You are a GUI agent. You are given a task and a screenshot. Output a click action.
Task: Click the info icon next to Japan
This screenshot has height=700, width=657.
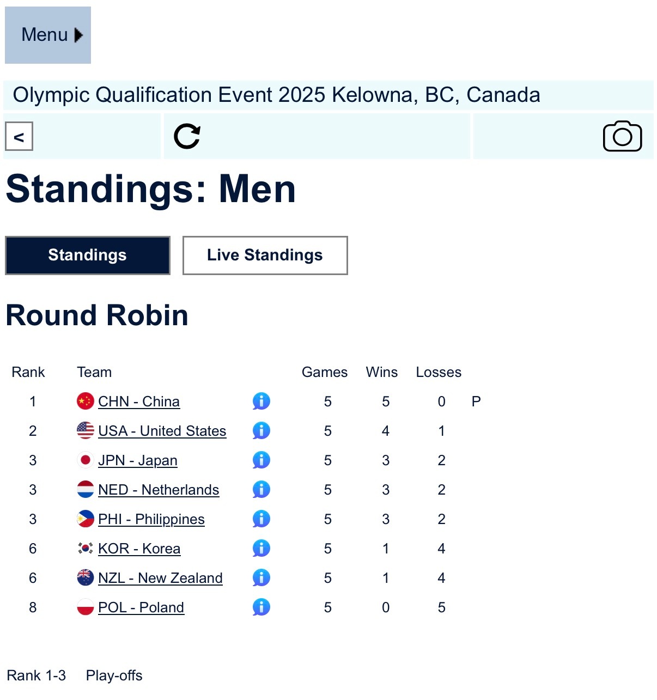[261, 460]
